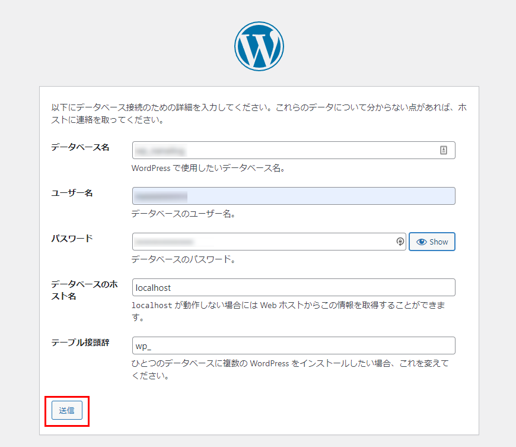Click the データベース名 label
The height and width of the screenshot is (447, 516).
80,147
